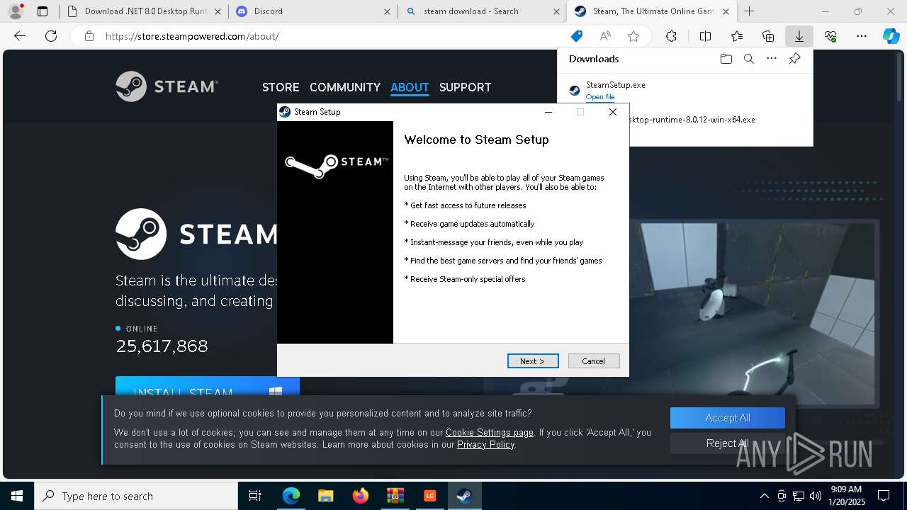Image resolution: width=907 pixels, height=510 pixels.
Task: Open more options in Downloads panel
Action: pyautogui.click(x=772, y=59)
